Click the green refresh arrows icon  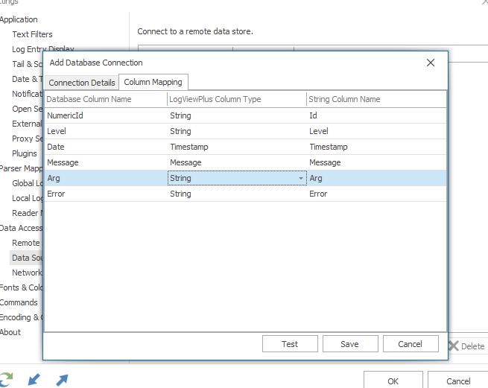pyautogui.click(x=6, y=380)
